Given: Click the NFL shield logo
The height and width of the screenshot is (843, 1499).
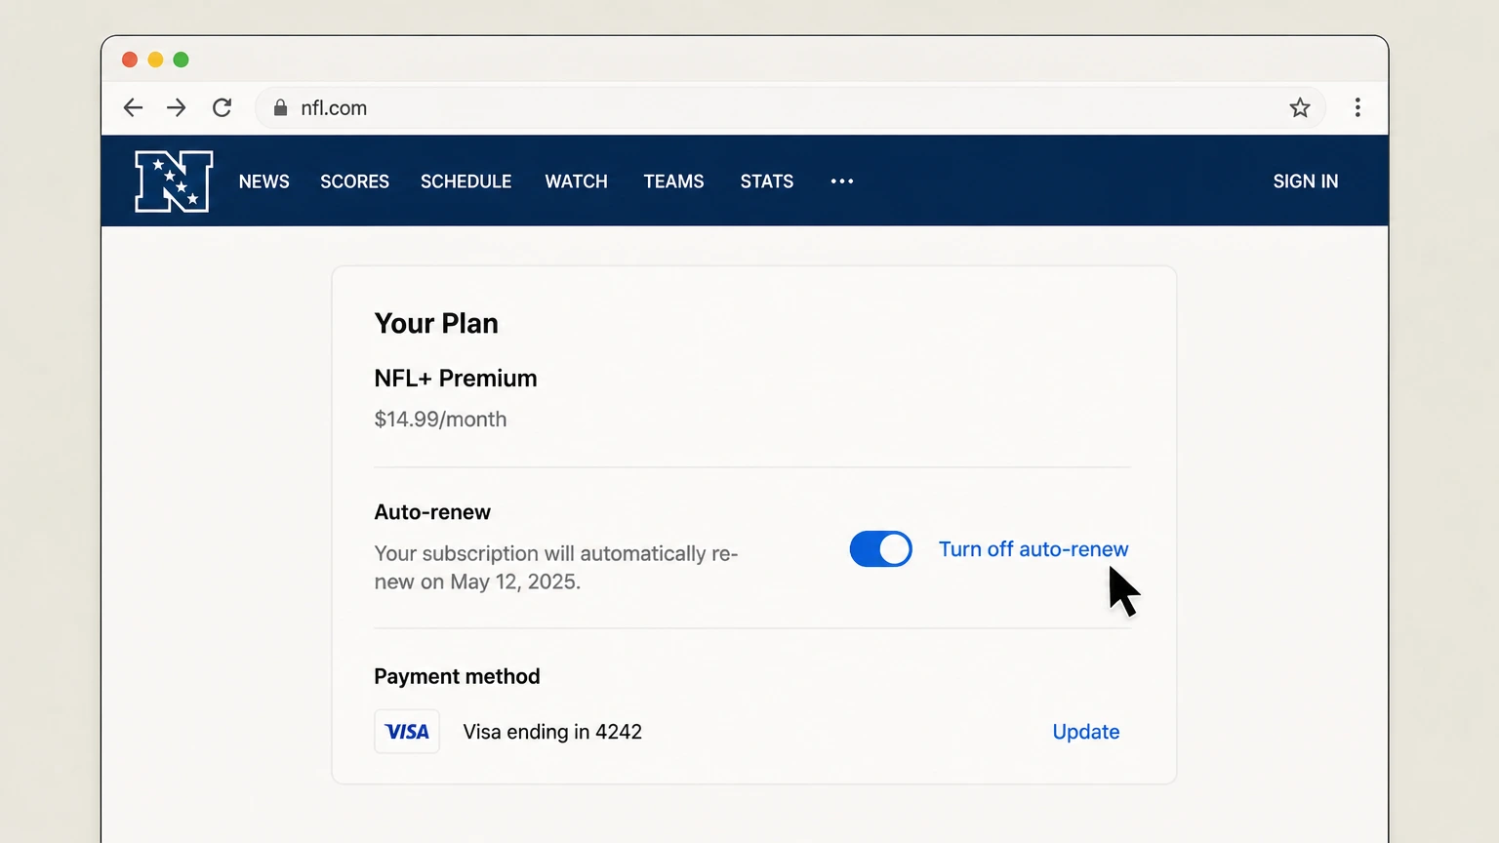Looking at the screenshot, I should coord(174,181).
